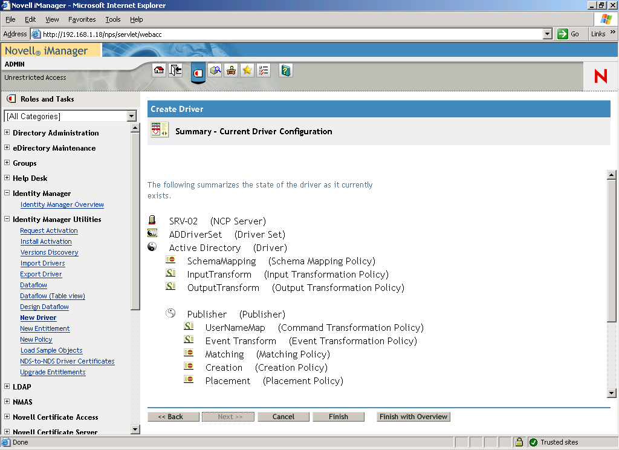Click the Preferences checklist icon

click(x=263, y=70)
